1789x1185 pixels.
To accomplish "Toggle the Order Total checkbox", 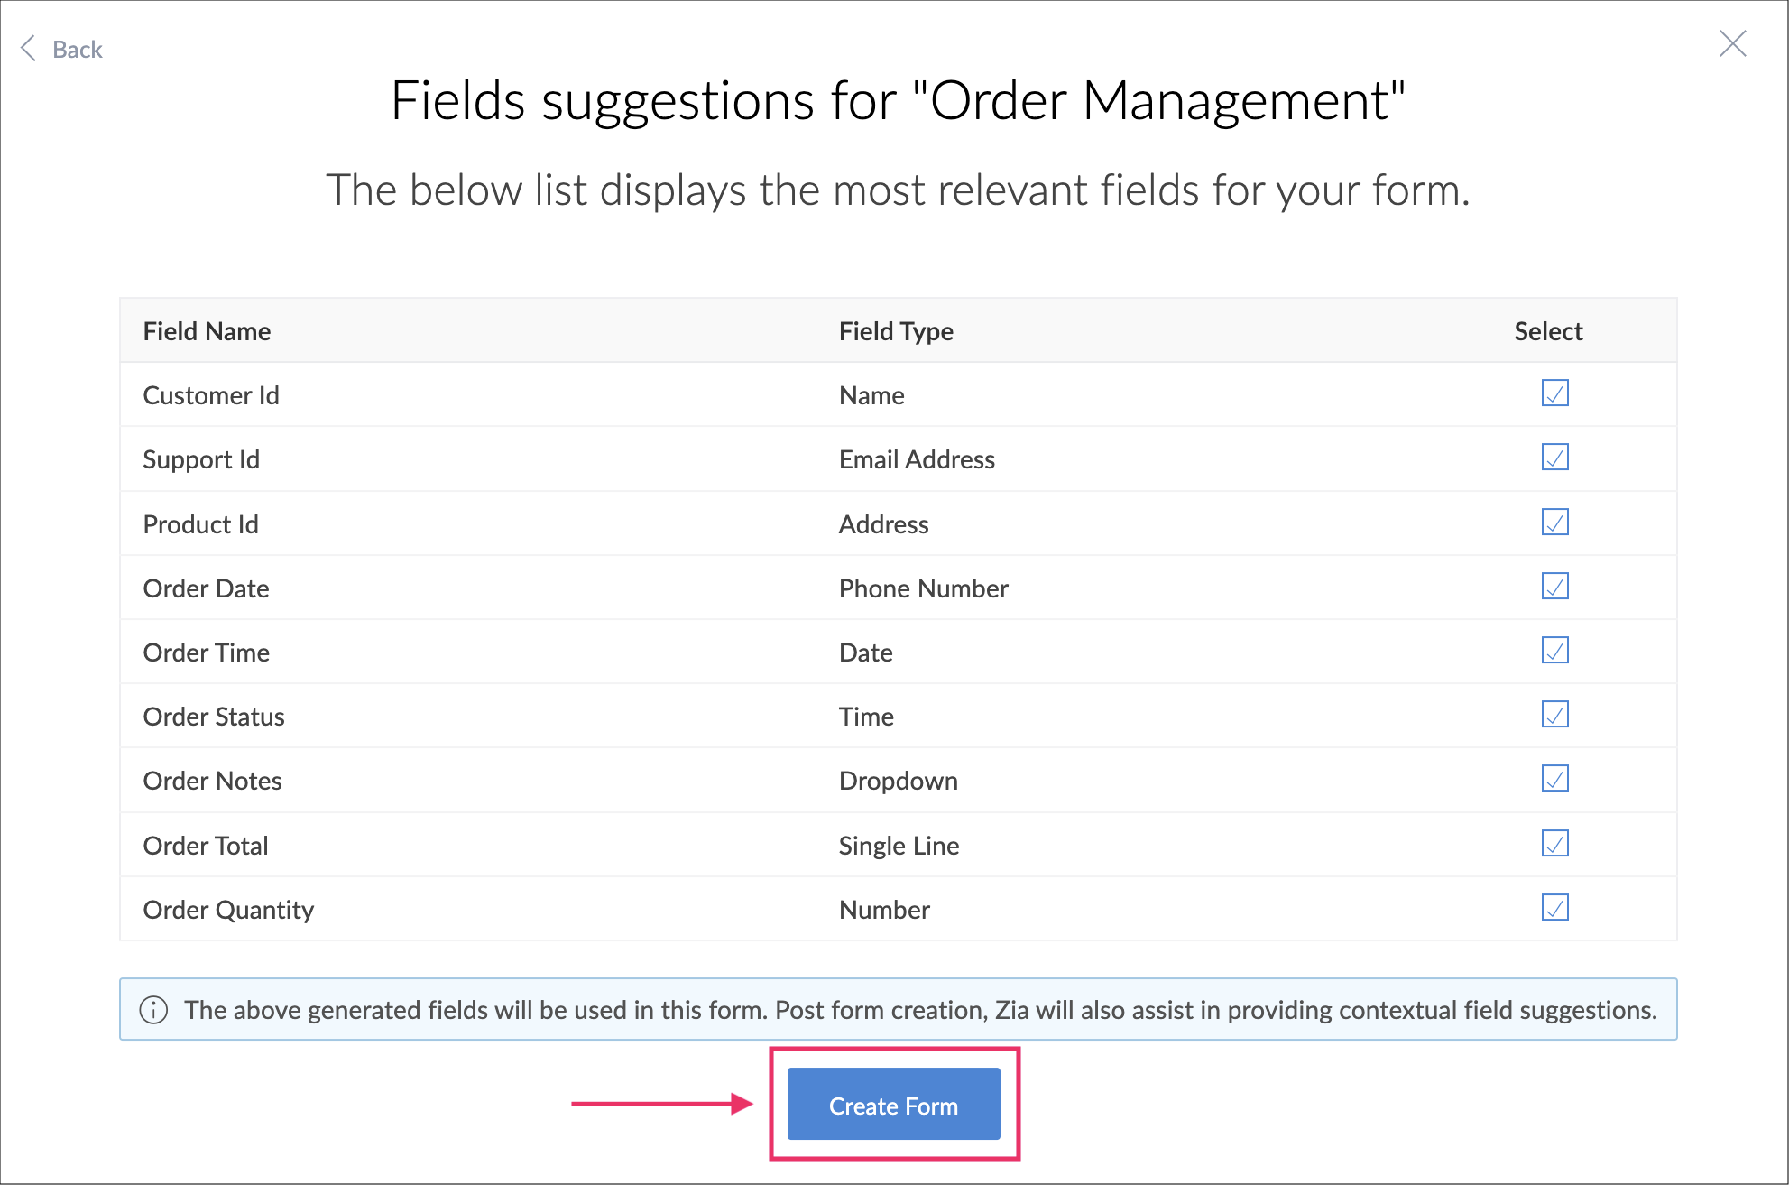I will click(1554, 844).
